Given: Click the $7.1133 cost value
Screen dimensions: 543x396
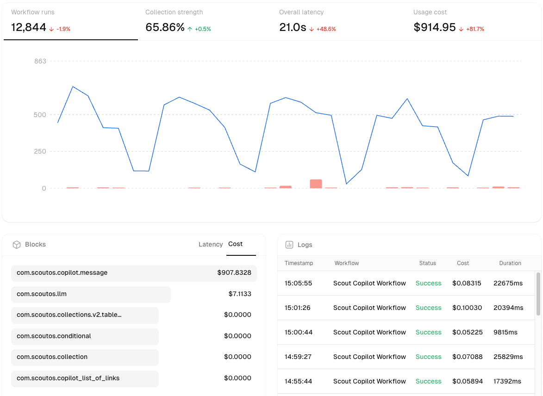Looking at the screenshot, I should (240, 294).
